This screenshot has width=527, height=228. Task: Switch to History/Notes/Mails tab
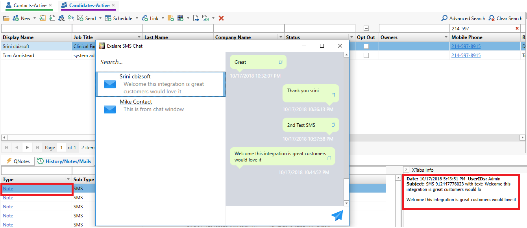[x=64, y=161]
